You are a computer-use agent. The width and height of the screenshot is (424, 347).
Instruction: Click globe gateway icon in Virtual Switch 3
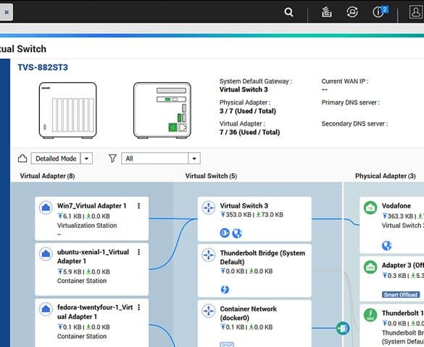pyautogui.click(x=237, y=233)
